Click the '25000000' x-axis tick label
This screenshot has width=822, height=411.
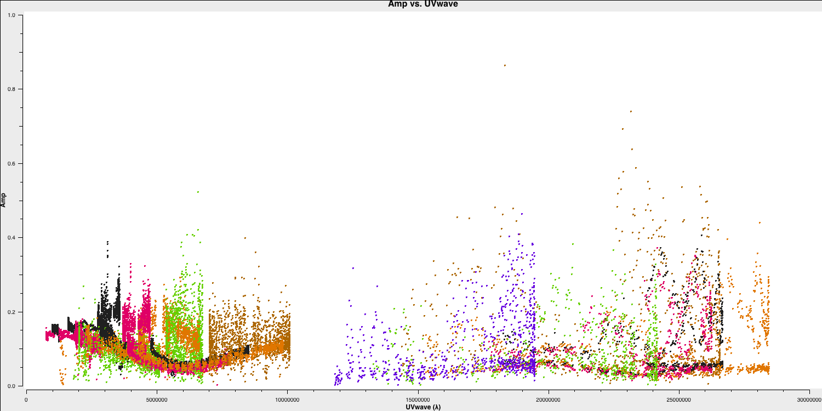pyautogui.click(x=680, y=400)
